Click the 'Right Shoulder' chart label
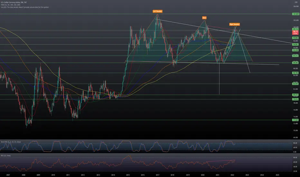Viewport: 300px width, 177px height. (x=234, y=24)
